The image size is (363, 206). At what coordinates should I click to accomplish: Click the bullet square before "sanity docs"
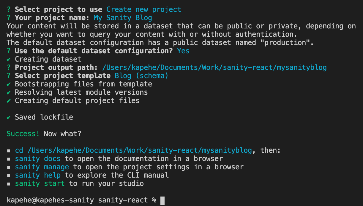8,158
